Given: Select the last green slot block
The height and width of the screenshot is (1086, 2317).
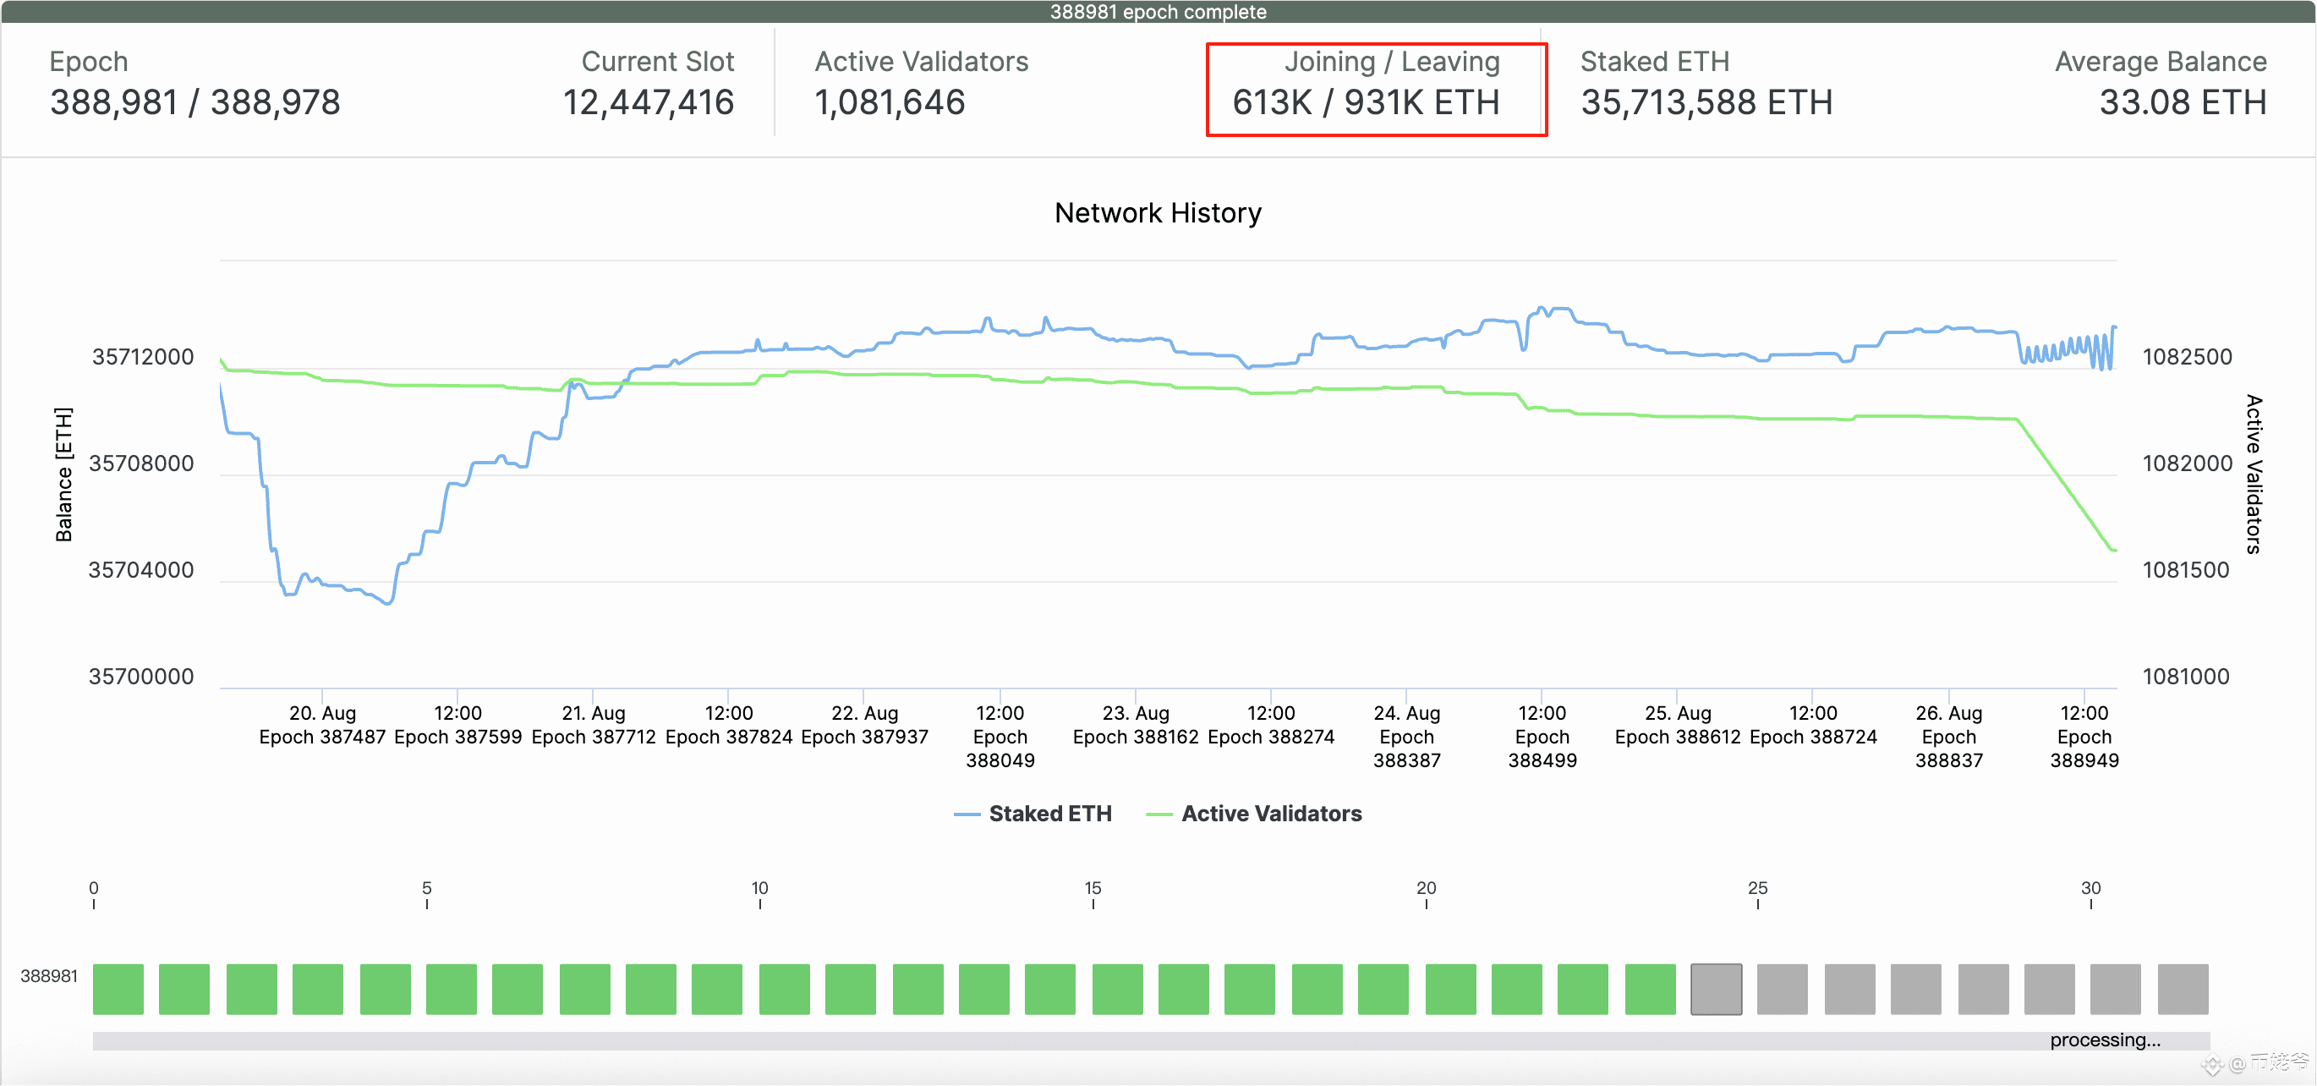Looking at the screenshot, I should click(x=1651, y=989).
